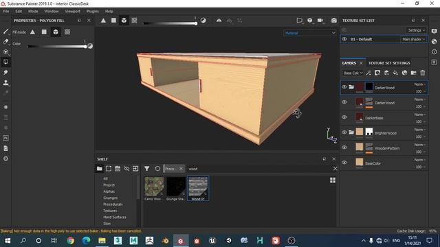440x247 pixels.
Task: Open the Material channel dropdown in viewport
Action: coord(309,33)
